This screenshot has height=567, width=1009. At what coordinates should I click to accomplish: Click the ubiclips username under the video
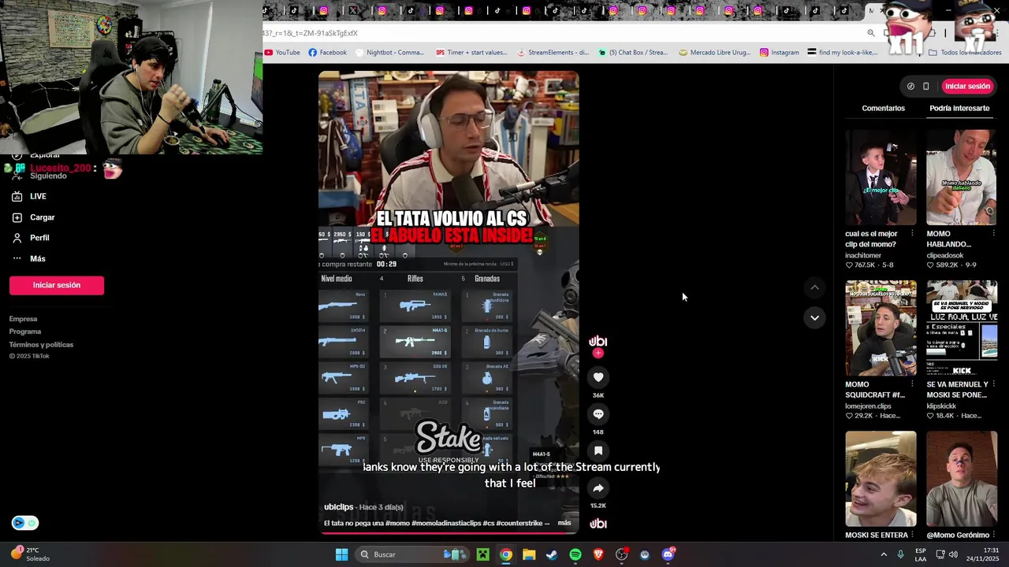pyautogui.click(x=339, y=507)
